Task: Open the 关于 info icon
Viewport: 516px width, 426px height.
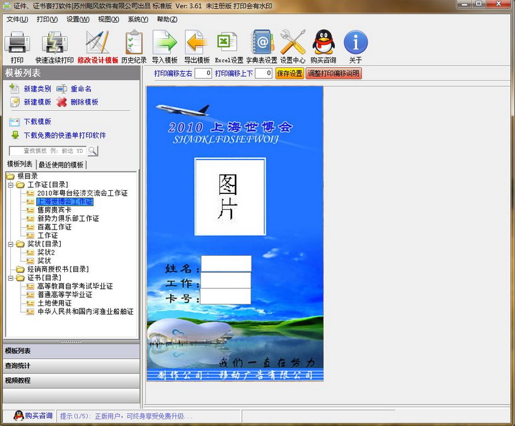Action: click(355, 42)
